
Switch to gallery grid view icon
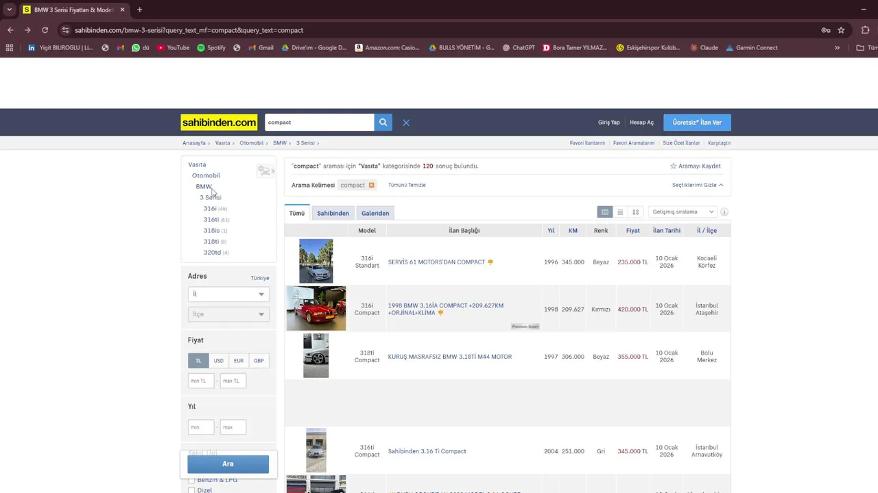pyautogui.click(x=636, y=212)
